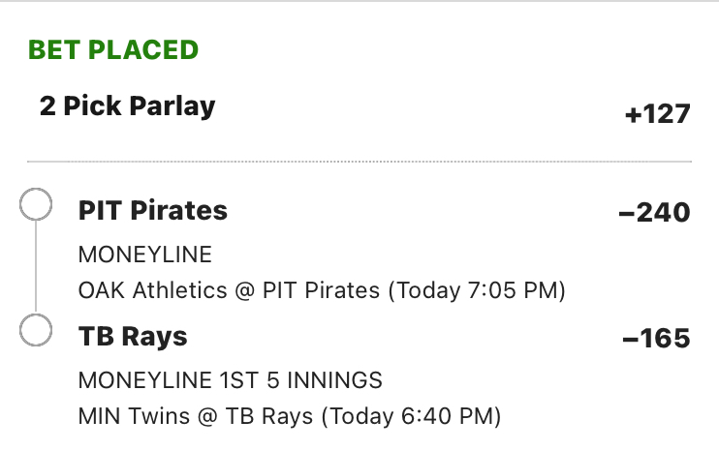Click the +127 parlay odds

click(x=657, y=114)
